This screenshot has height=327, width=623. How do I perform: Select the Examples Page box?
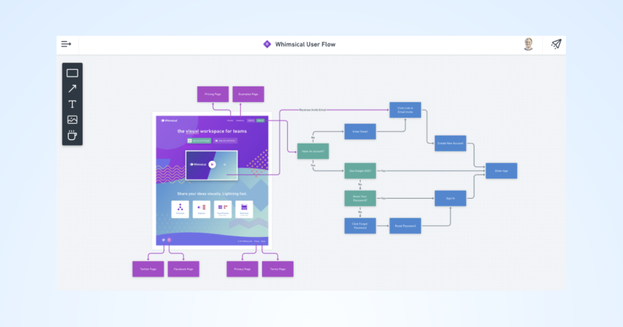pos(248,94)
